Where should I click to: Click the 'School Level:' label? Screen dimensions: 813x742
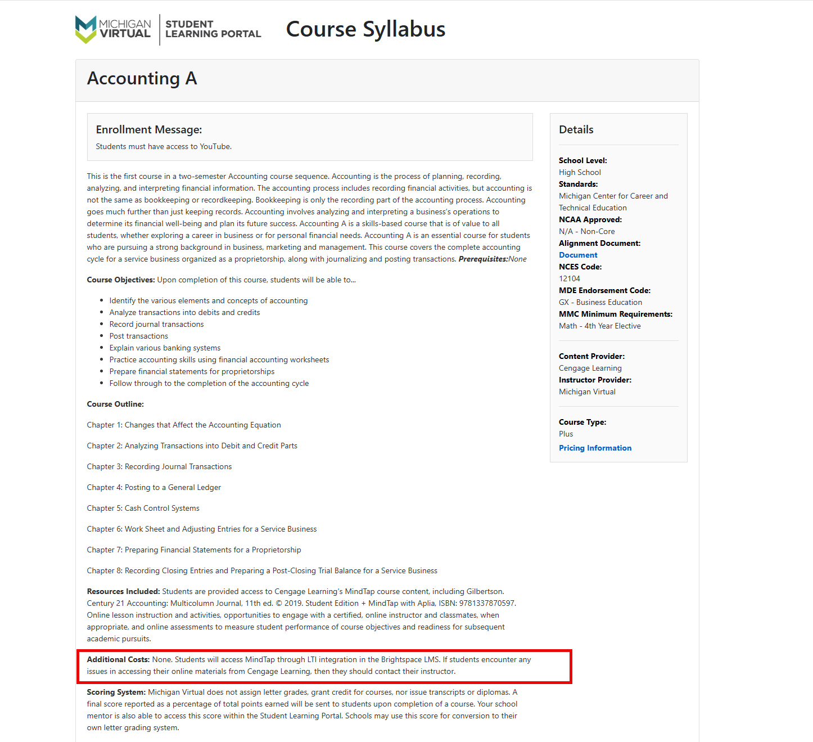point(583,160)
